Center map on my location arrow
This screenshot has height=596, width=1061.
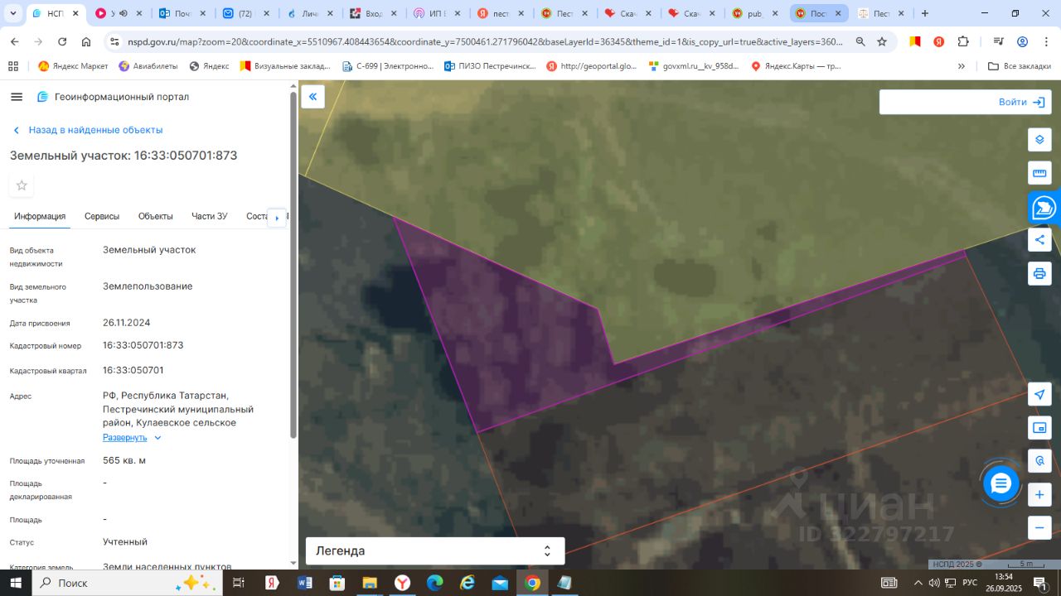click(x=1039, y=394)
